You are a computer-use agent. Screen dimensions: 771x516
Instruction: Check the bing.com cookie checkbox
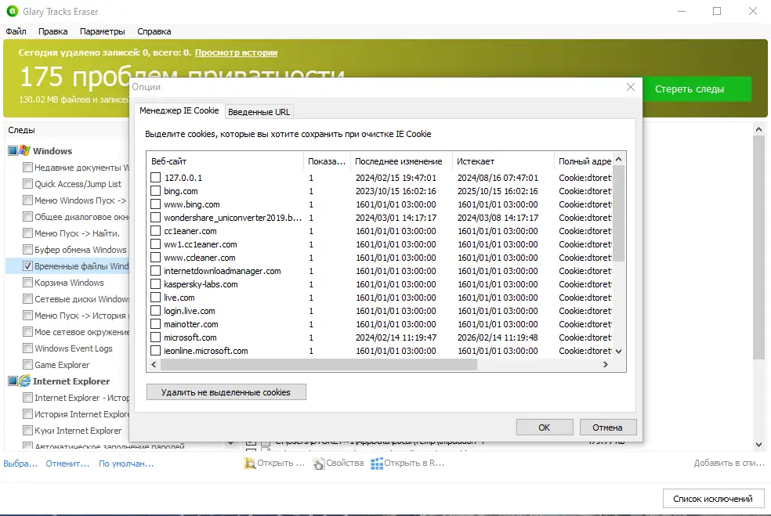point(155,191)
